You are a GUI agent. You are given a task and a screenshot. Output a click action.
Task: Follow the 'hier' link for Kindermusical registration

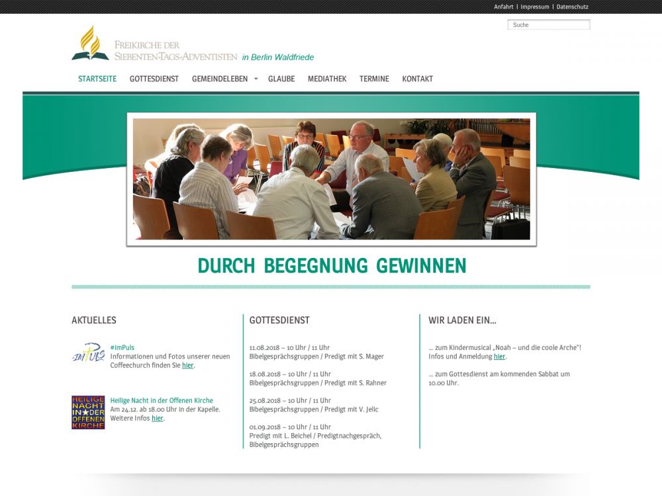pos(499,356)
